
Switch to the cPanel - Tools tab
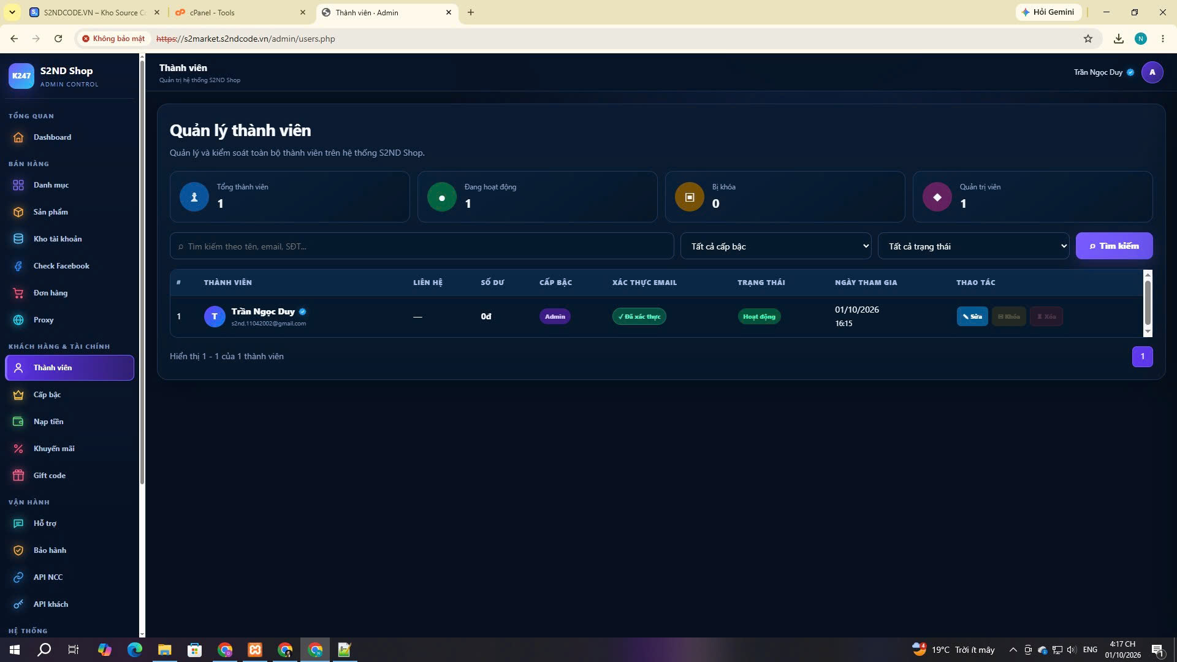pyautogui.click(x=241, y=12)
